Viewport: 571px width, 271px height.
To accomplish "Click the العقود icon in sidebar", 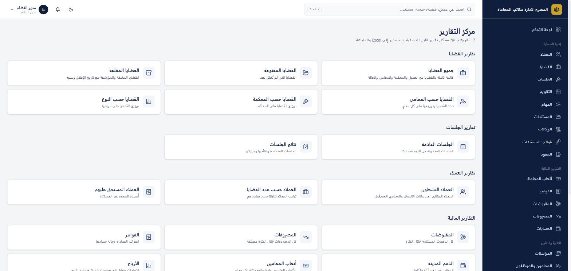I will point(558,154).
